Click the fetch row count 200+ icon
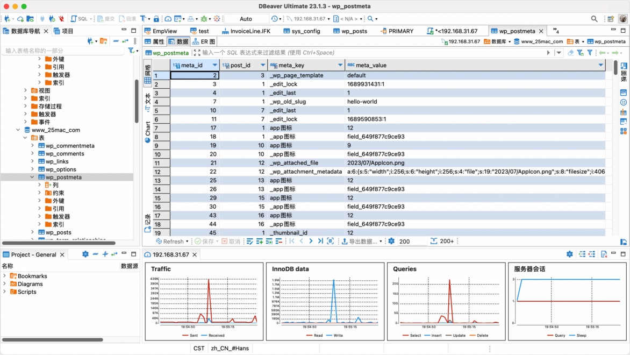The image size is (630, 355). pyautogui.click(x=442, y=241)
